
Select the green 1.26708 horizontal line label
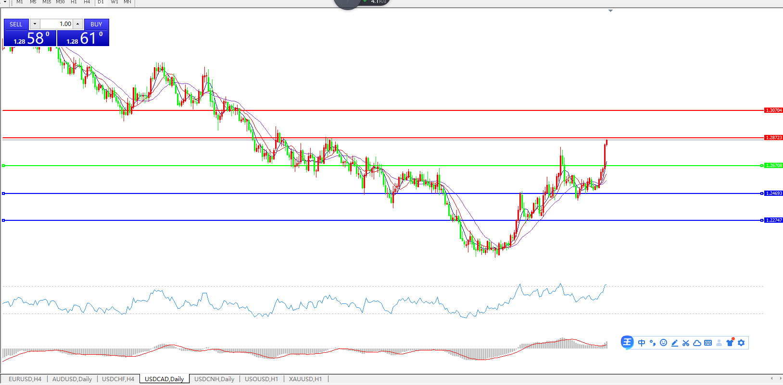click(x=773, y=166)
